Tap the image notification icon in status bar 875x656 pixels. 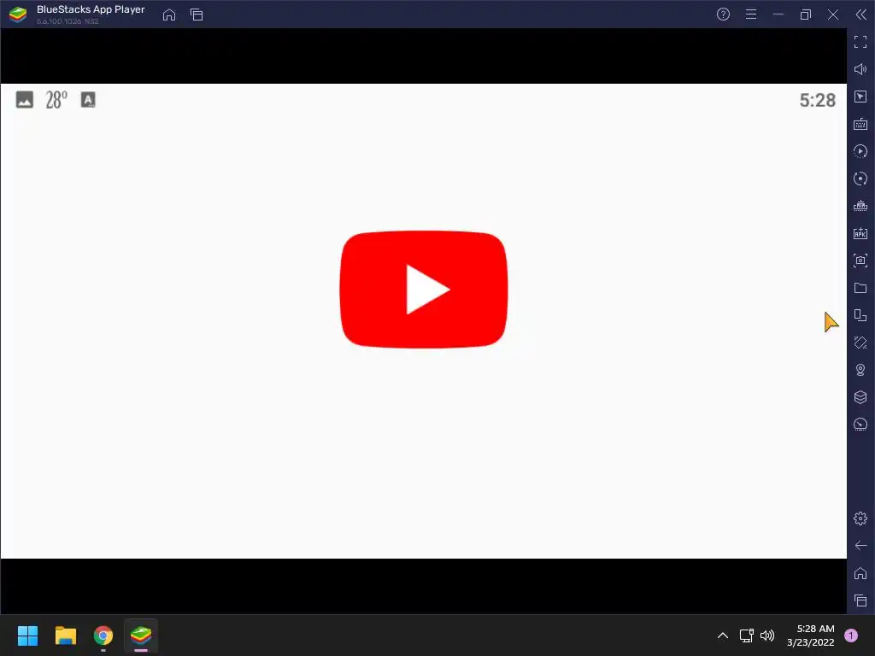click(x=25, y=100)
